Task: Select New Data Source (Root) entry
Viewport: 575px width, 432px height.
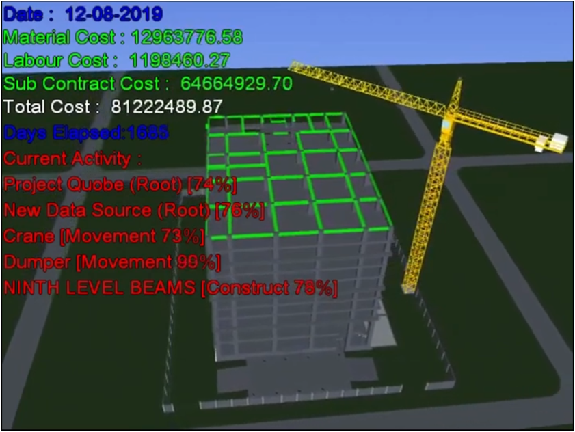Action: click(x=134, y=211)
